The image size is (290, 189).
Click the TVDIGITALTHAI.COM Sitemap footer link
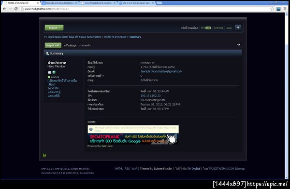click(227, 169)
